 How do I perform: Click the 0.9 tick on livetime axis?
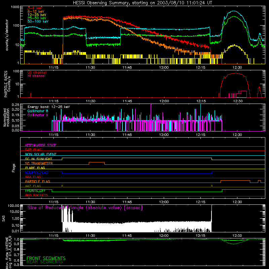point(16,243)
